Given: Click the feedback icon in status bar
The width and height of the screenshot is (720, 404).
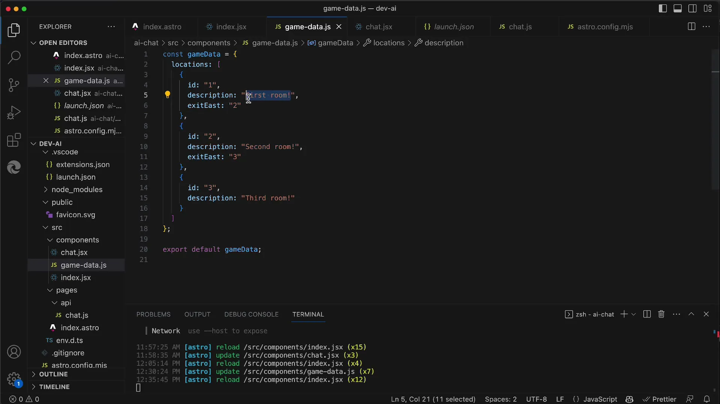Looking at the screenshot, I should coord(690,399).
